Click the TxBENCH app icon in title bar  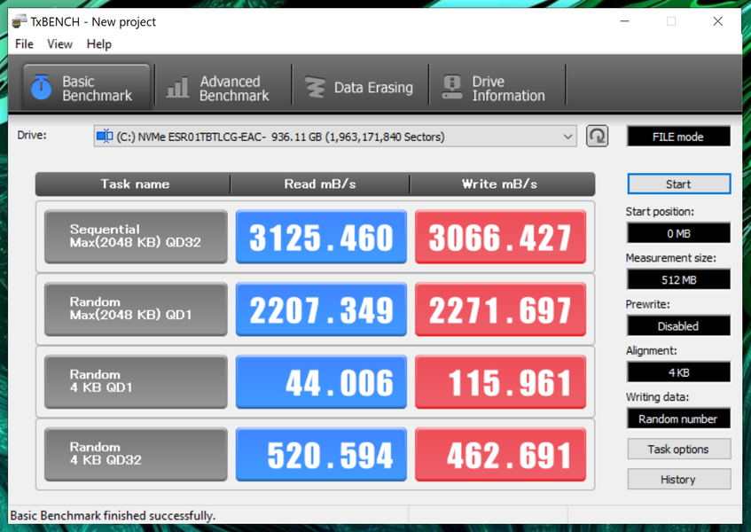(x=20, y=21)
